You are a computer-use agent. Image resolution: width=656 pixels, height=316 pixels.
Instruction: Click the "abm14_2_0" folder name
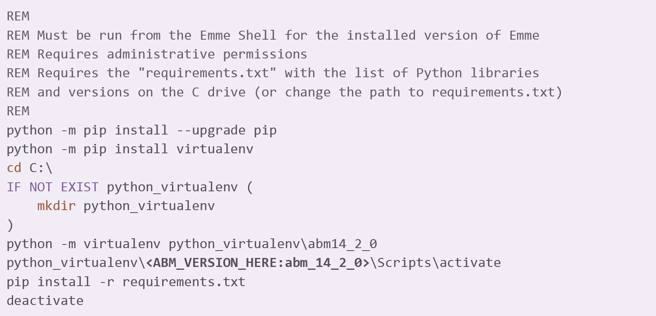tap(342, 244)
